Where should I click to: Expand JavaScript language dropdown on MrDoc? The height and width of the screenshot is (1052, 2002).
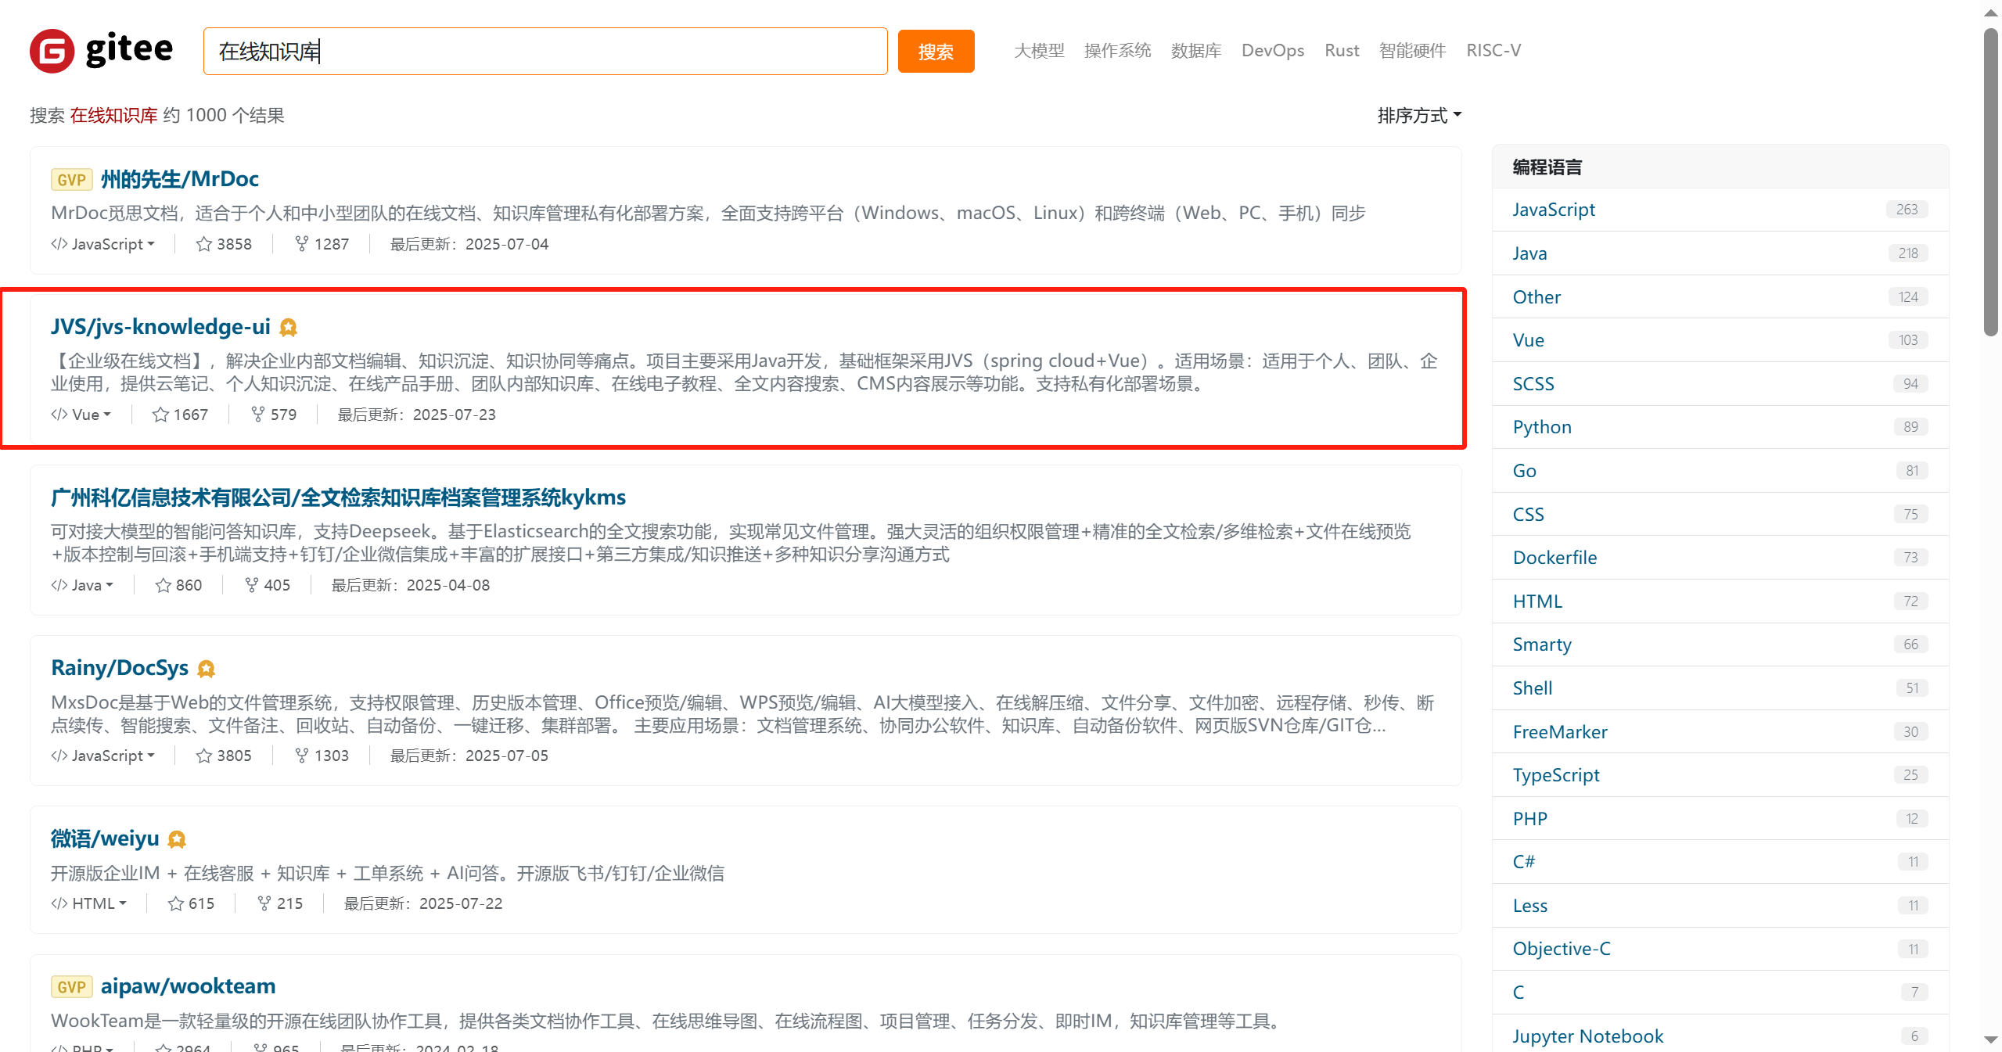coord(103,244)
